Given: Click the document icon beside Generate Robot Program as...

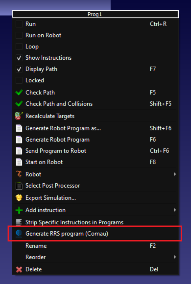Looking at the screenshot, I should [19, 128].
